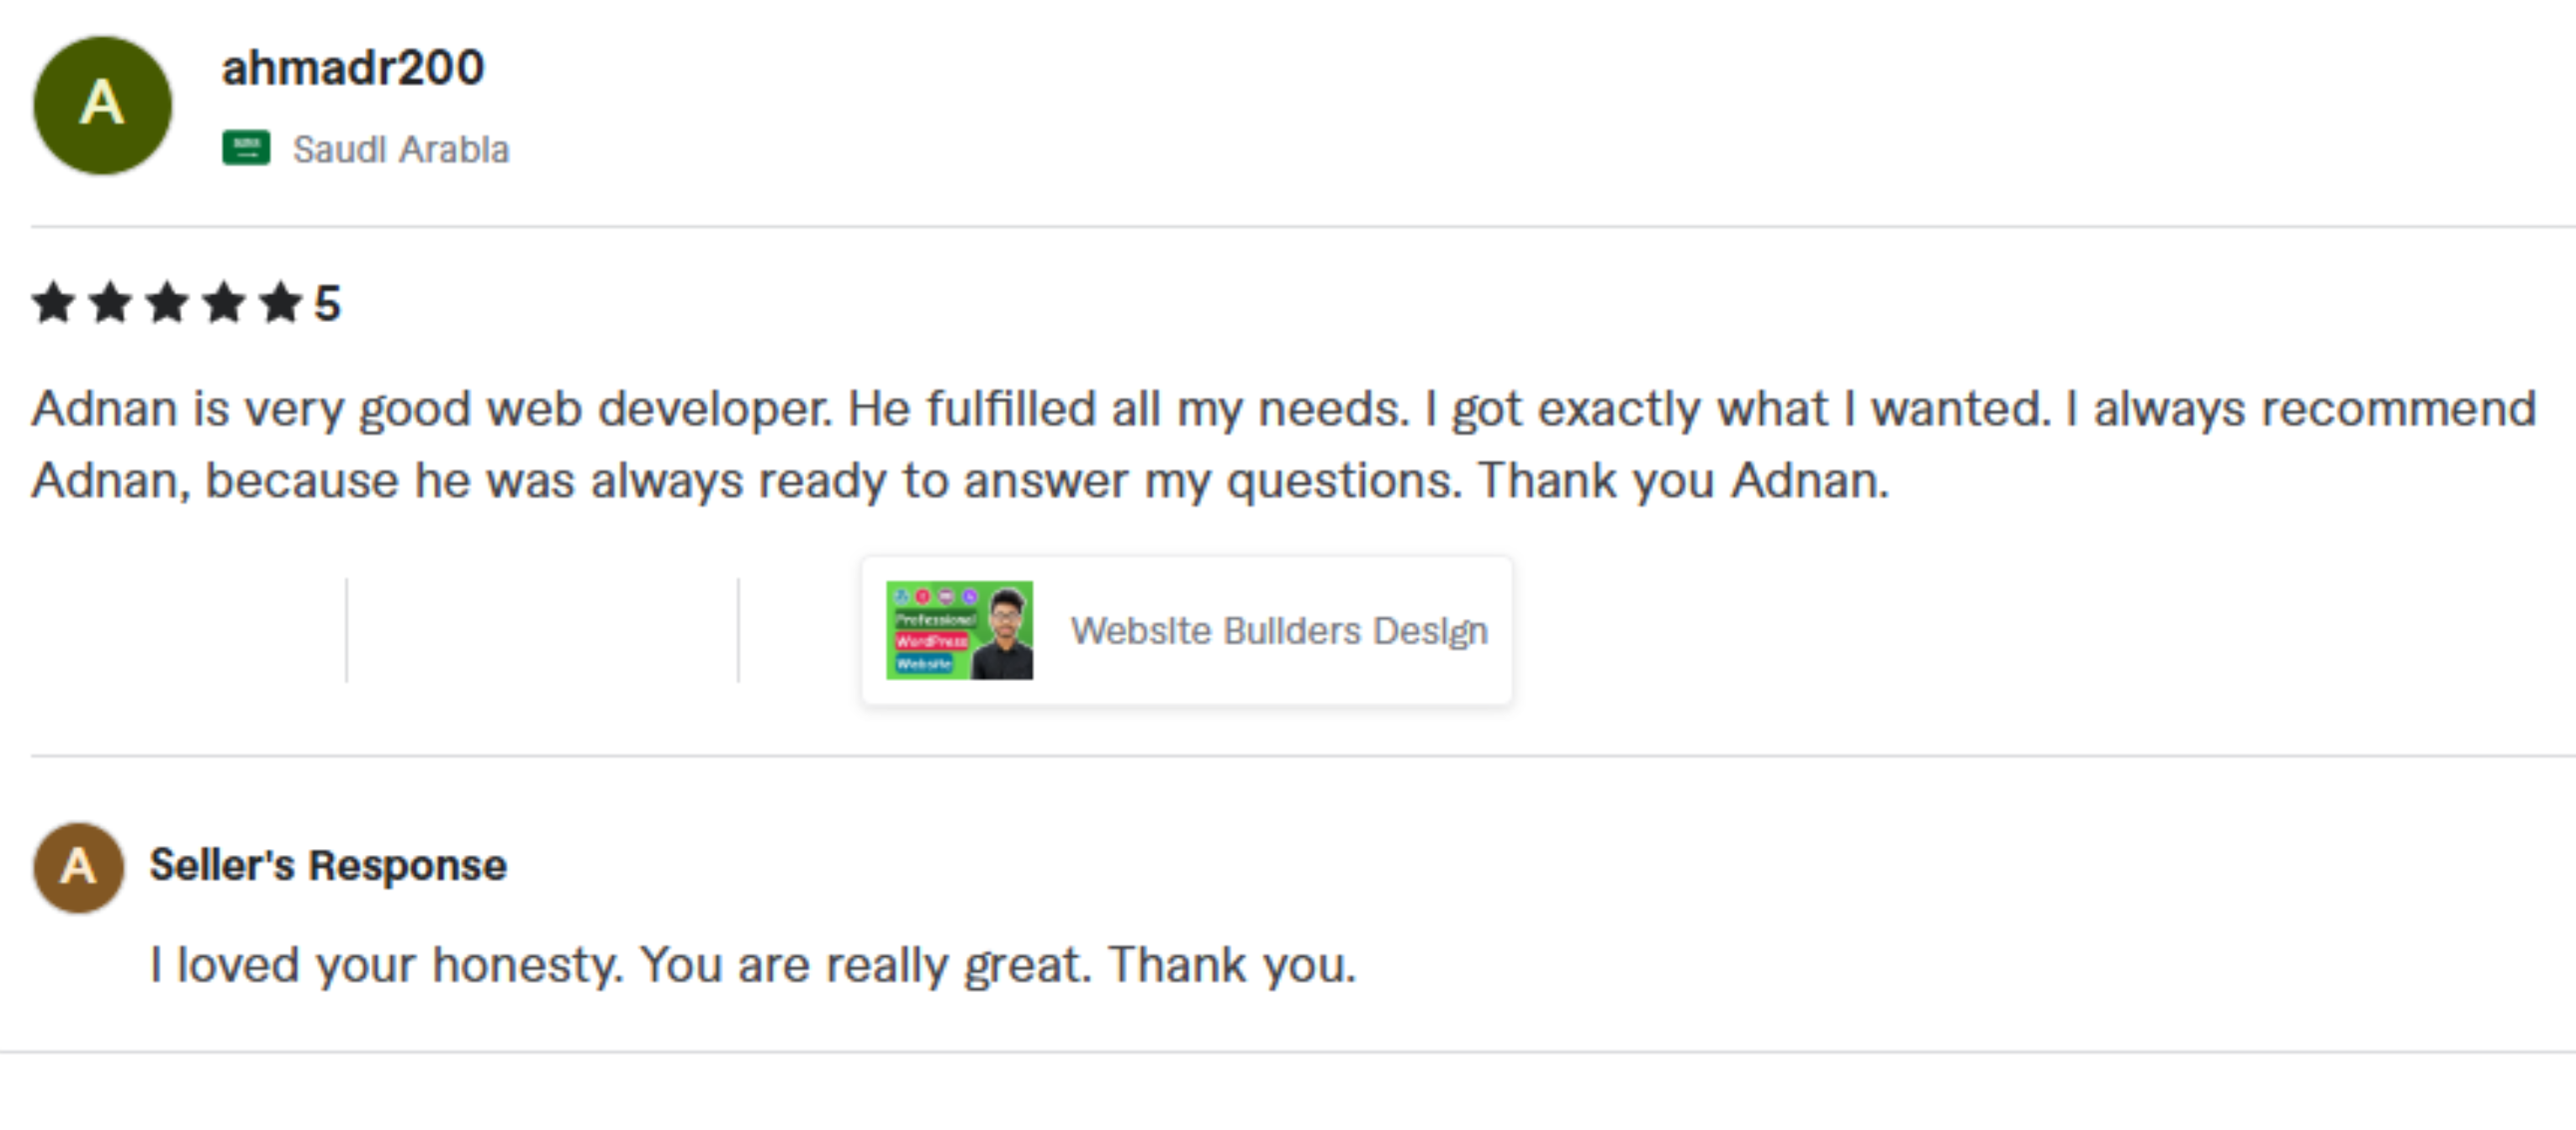Click the numeric rating 5 beside the stars
Image resolution: width=2576 pixels, height=1130 pixels.
coord(328,303)
